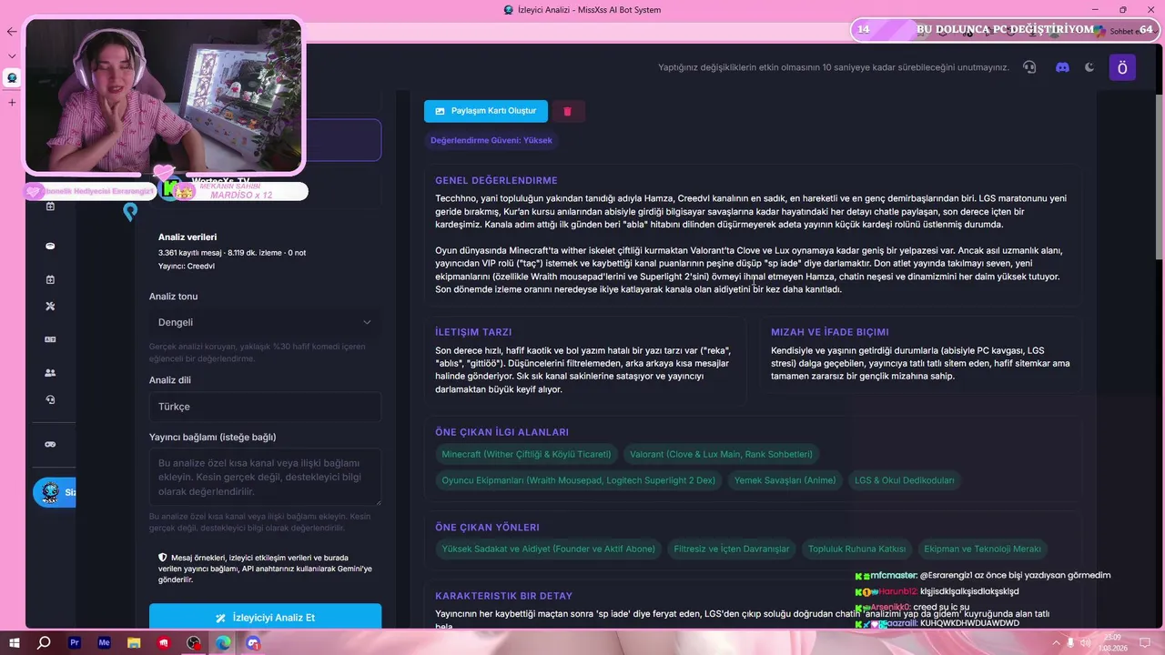Expand the Analiz tonu dropdown
Viewport: 1165px width, 655px height.
[x=265, y=322]
